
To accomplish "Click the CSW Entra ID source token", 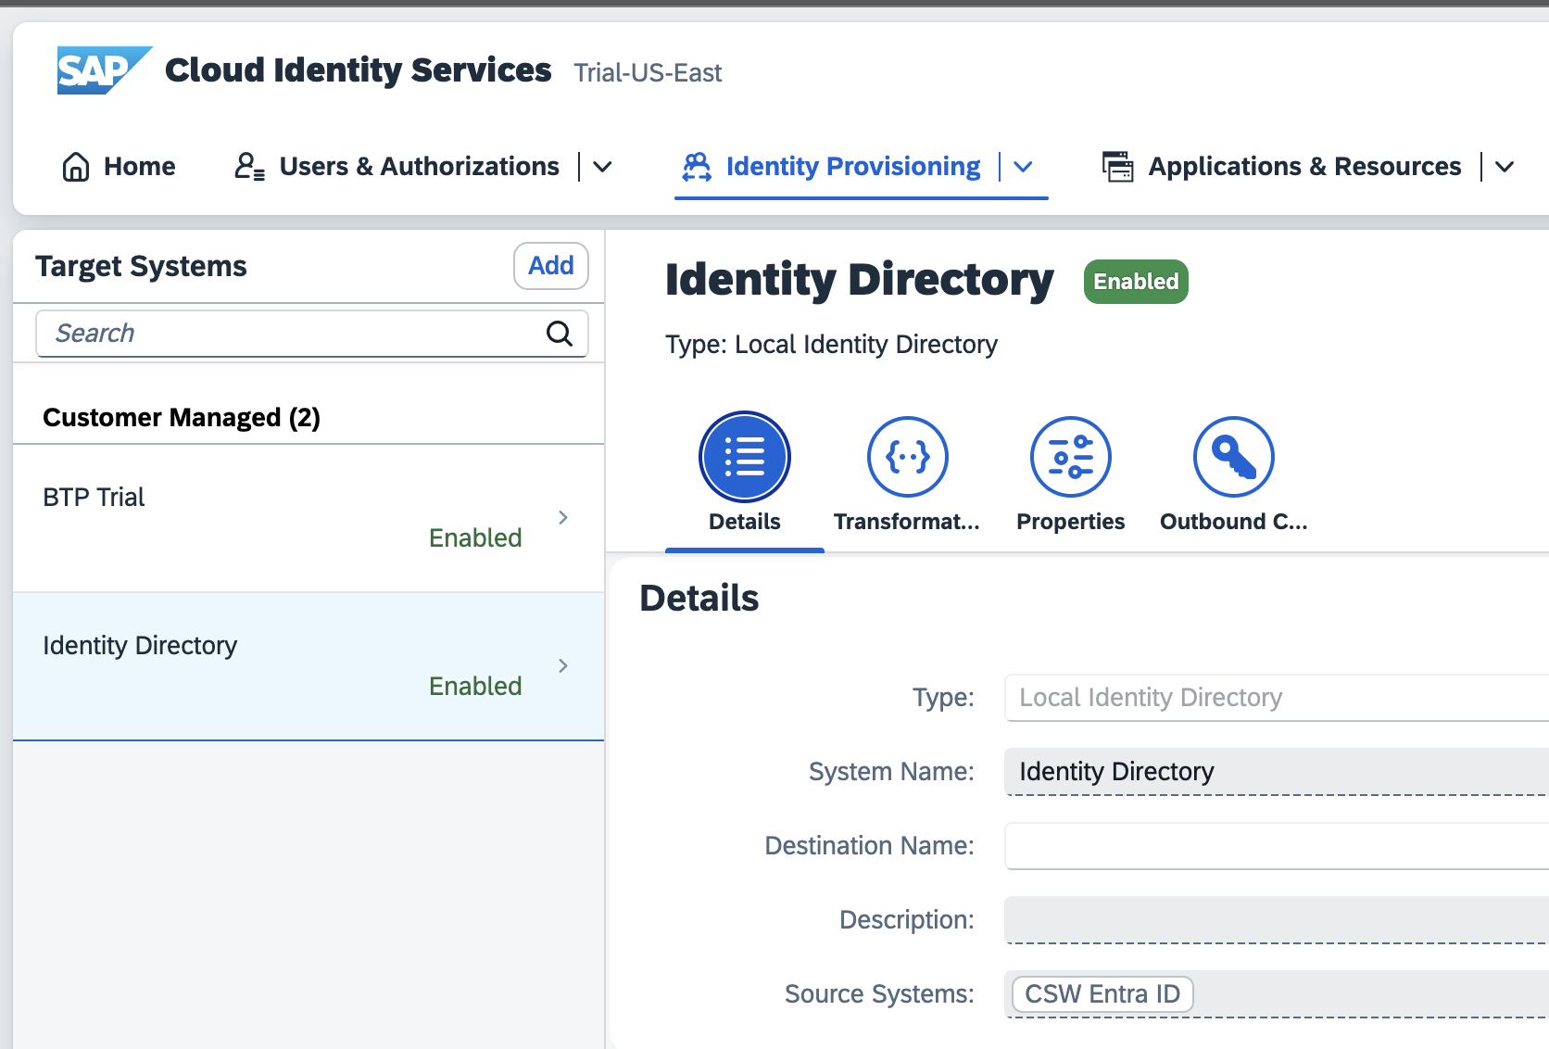I will [x=1102, y=994].
